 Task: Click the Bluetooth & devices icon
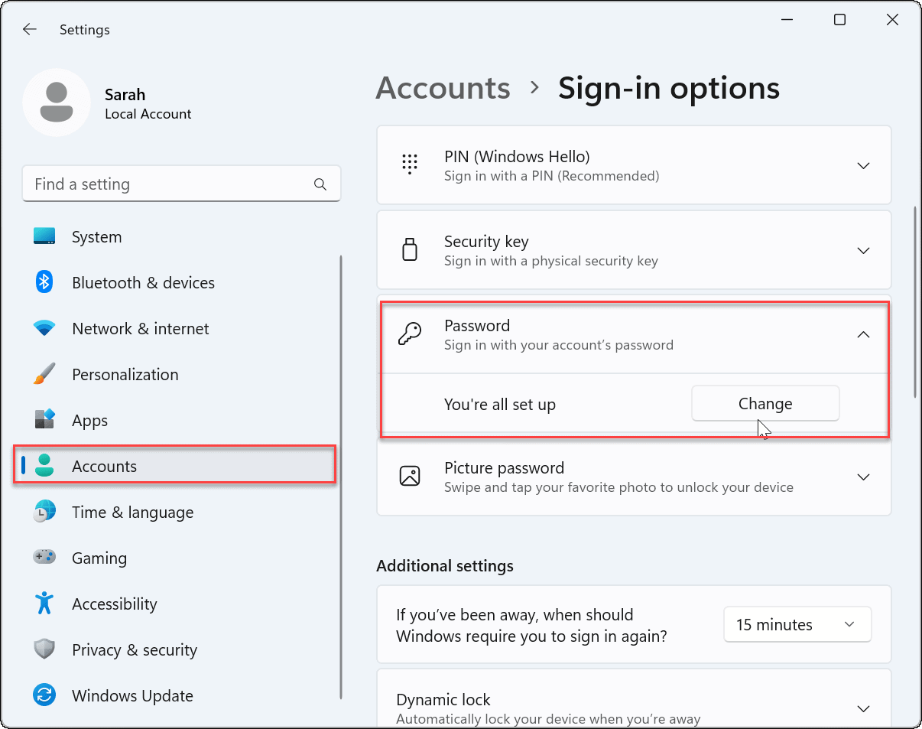click(44, 282)
